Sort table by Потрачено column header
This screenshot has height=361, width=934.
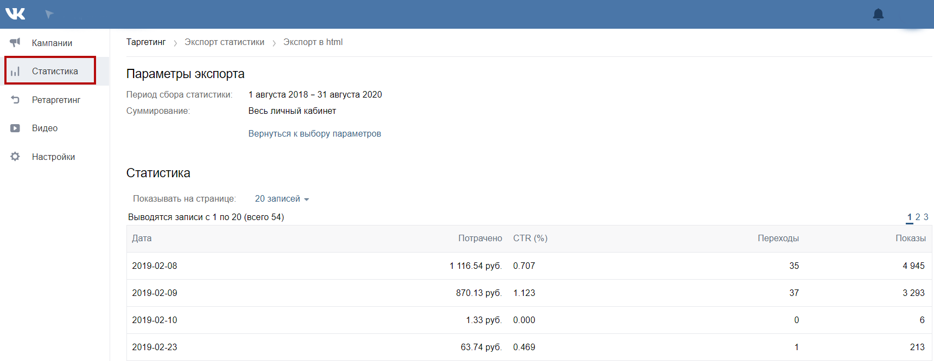pos(480,238)
